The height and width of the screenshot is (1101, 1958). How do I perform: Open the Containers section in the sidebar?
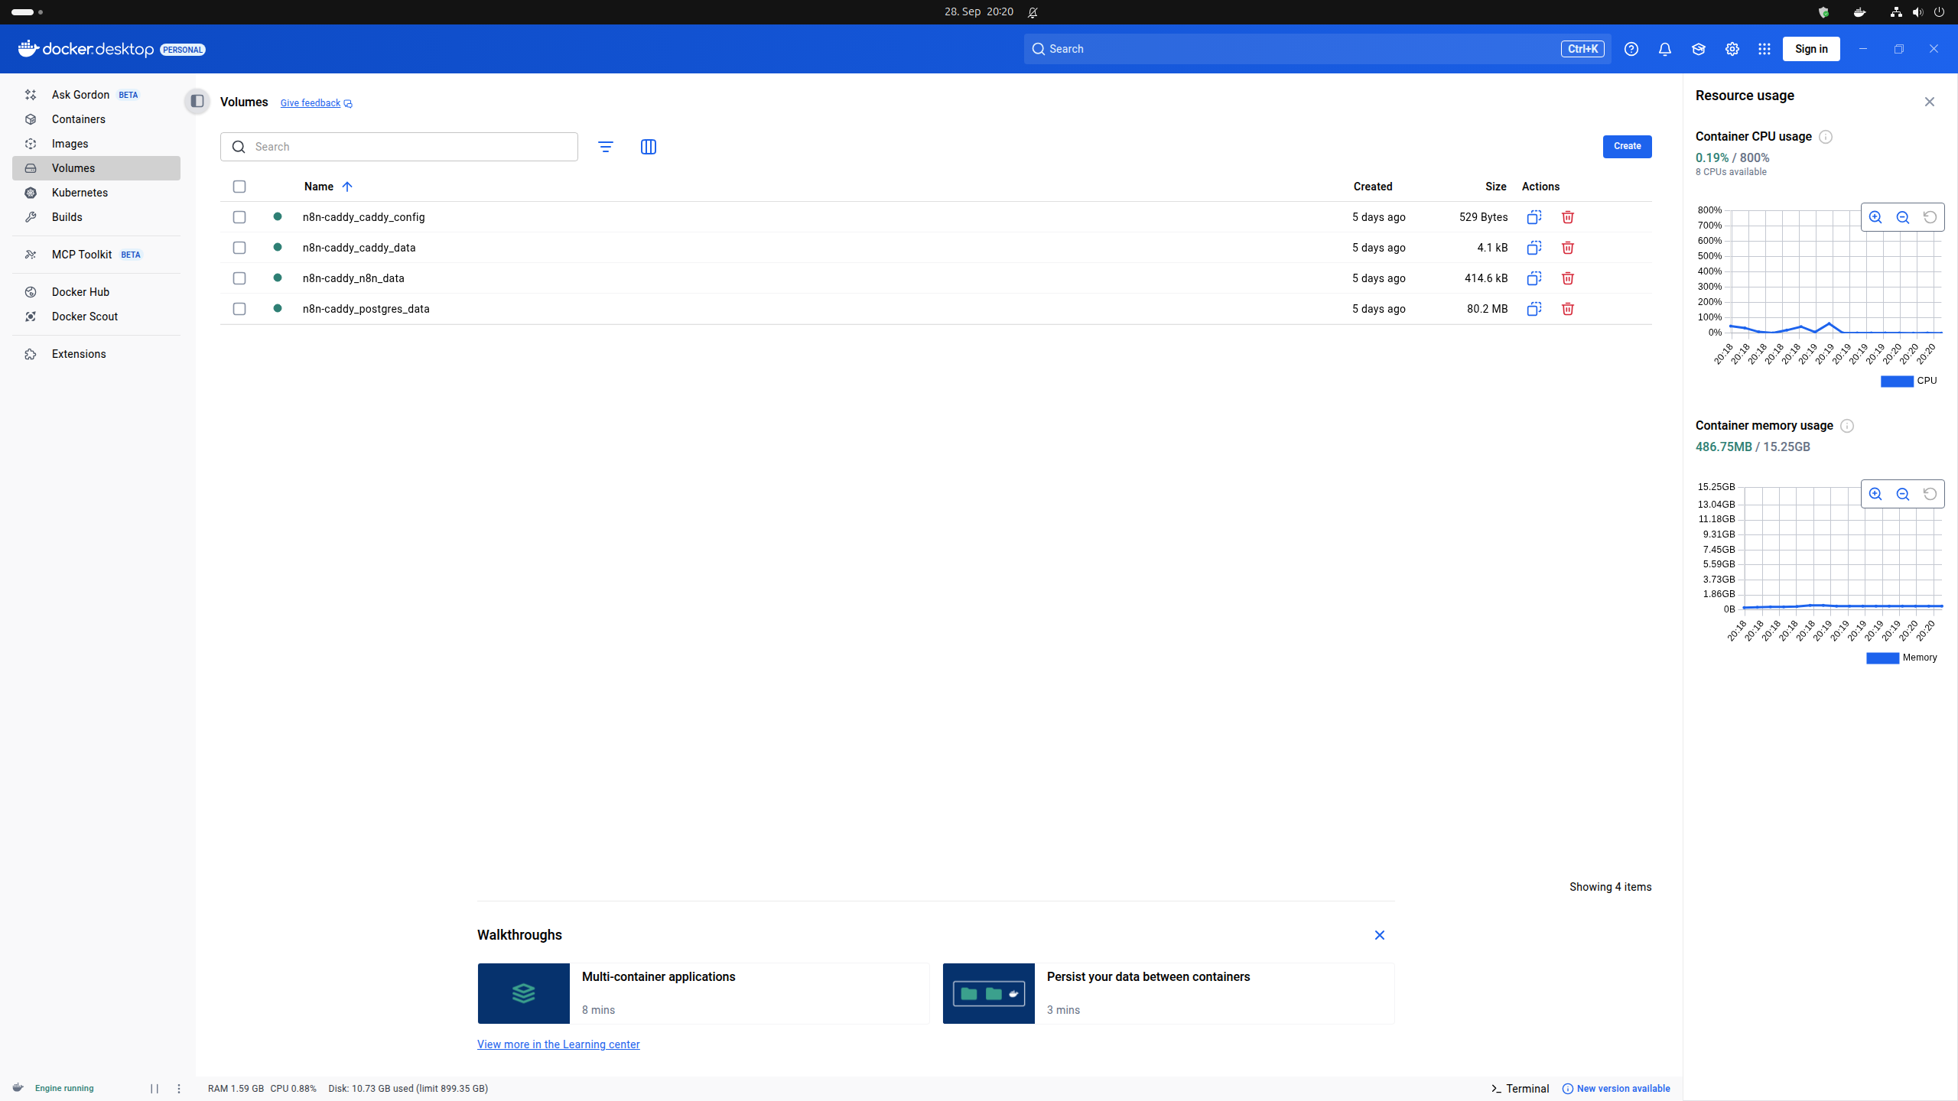[78, 119]
